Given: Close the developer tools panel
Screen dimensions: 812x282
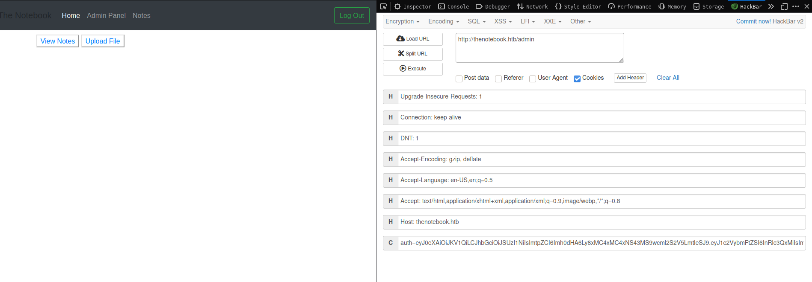Looking at the screenshot, I should 807,6.
